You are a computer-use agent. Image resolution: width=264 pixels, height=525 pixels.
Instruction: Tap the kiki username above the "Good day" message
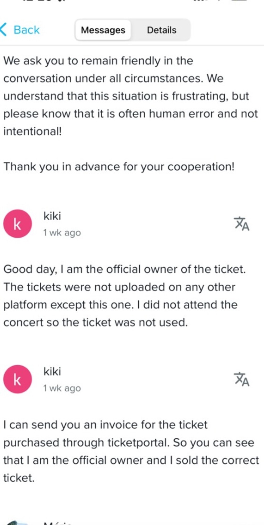(x=52, y=216)
